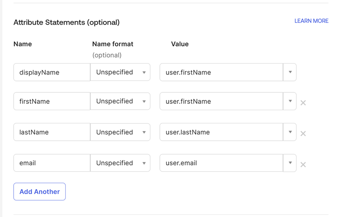Open Name format dropdown for lastName
This screenshot has height=217, width=339.
[120, 132]
